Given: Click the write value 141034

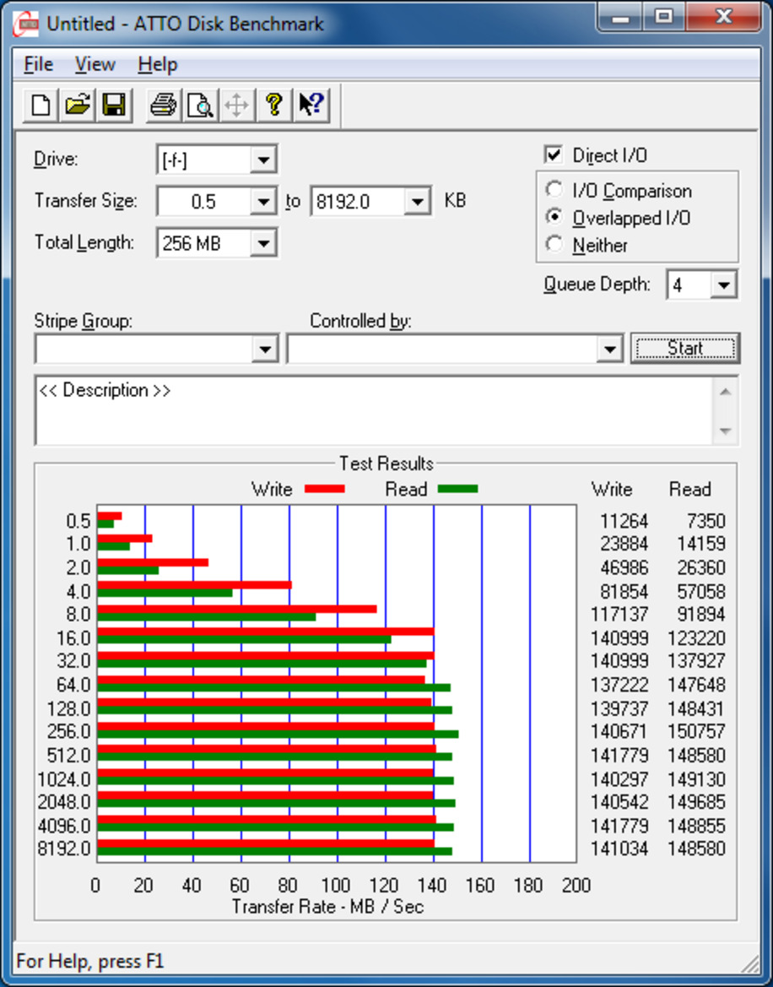Looking at the screenshot, I should coord(619,849).
